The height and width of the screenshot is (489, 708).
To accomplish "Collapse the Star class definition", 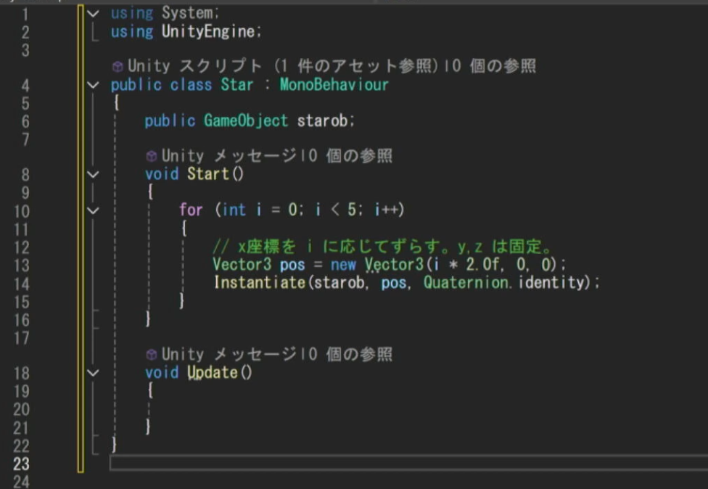I will click(x=92, y=85).
